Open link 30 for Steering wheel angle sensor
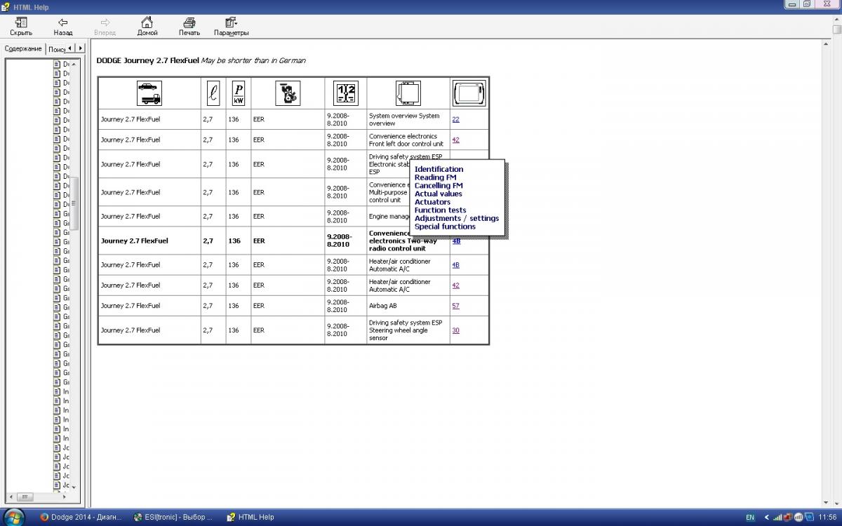The image size is (842, 526). click(x=455, y=330)
